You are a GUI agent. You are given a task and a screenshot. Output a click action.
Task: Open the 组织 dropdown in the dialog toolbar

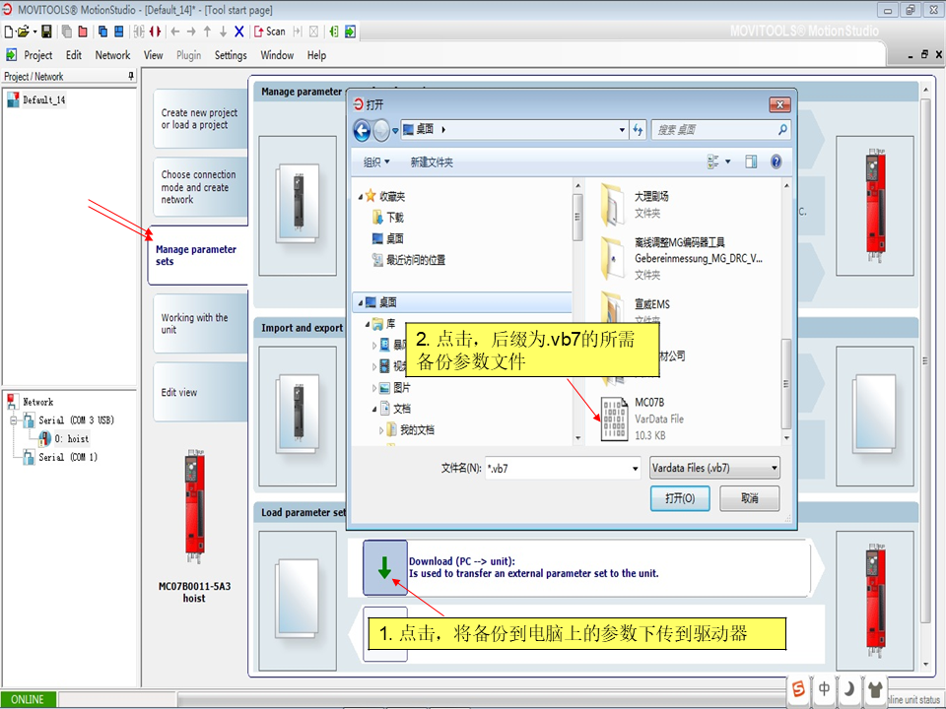tap(376, 162)
